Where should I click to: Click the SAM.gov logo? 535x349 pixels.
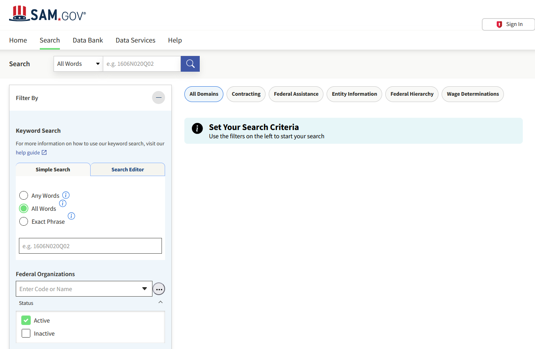click(47, 13)
